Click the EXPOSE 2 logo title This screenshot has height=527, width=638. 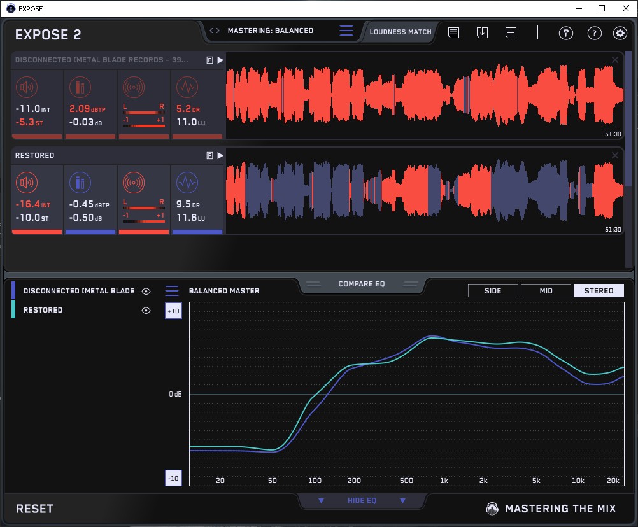[48, 34]
